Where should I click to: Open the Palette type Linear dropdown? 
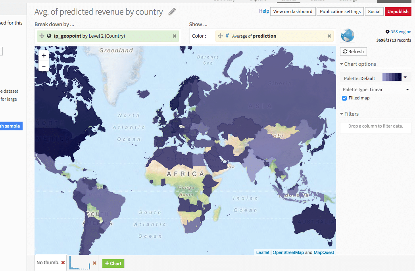[x=375, y=90]
